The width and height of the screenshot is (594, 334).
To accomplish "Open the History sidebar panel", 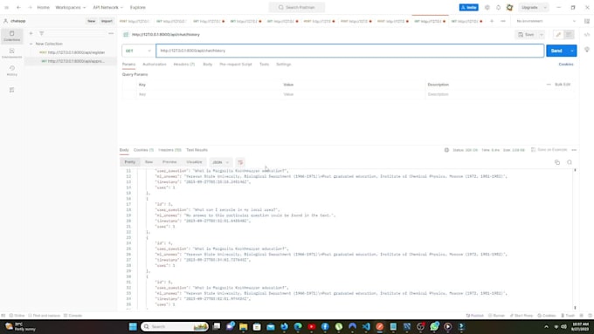I will (11, 71).
